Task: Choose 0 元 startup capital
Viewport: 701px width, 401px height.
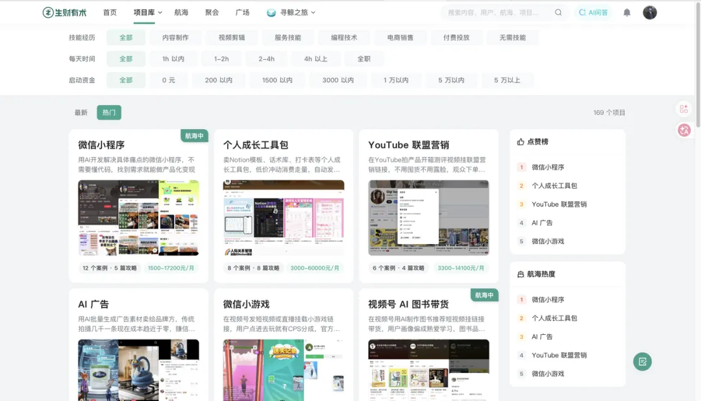Action: 169,80
